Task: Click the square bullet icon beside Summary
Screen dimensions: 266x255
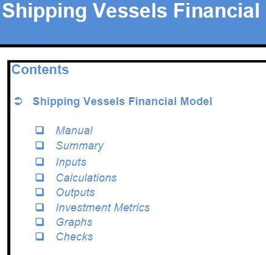Action: pos(40,145)
